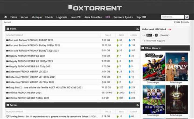Image resolution: width=194 pixels, height=119 pixels.
Task: Click the torrent count text at top right
Action: [x=181, y=22]
